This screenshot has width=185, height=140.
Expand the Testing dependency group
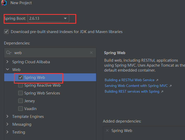point(7,132)
